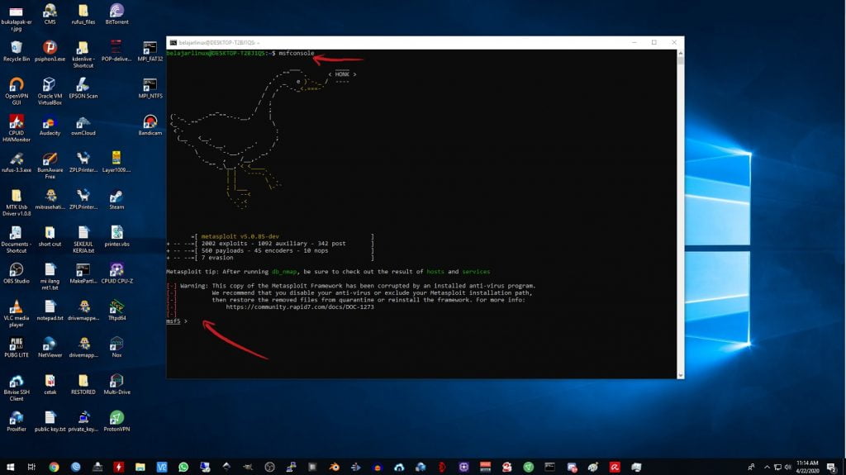
Task: Open the OpenVPN GUI desktop shortcut
Action: click(x=17, y=91)
